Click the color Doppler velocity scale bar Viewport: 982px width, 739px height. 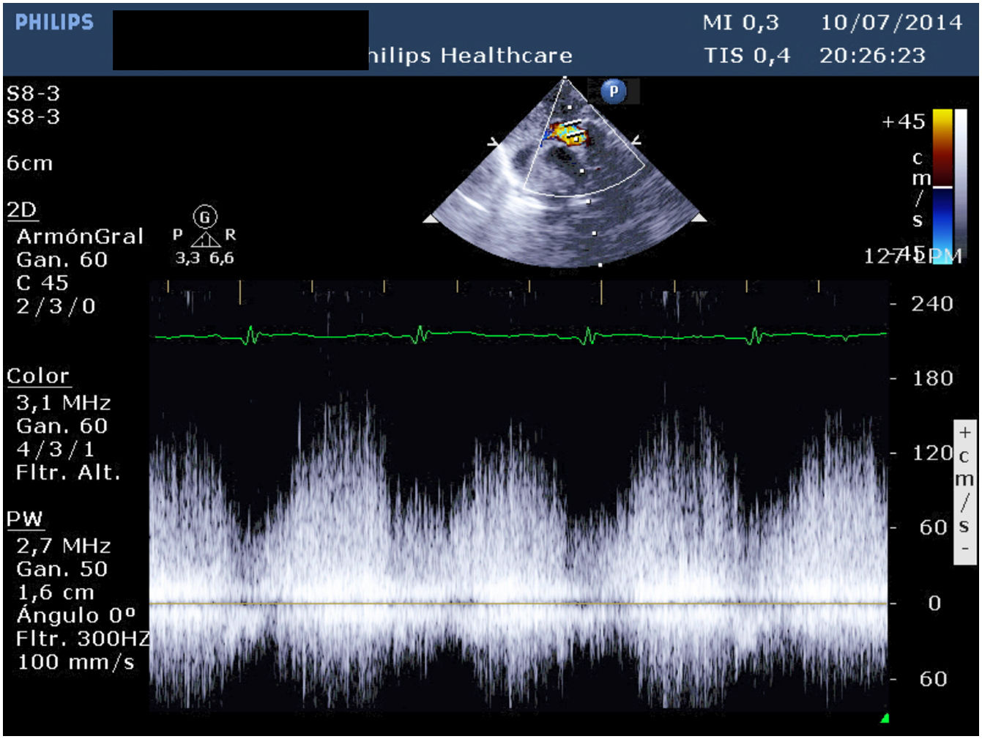click(942, 185)
